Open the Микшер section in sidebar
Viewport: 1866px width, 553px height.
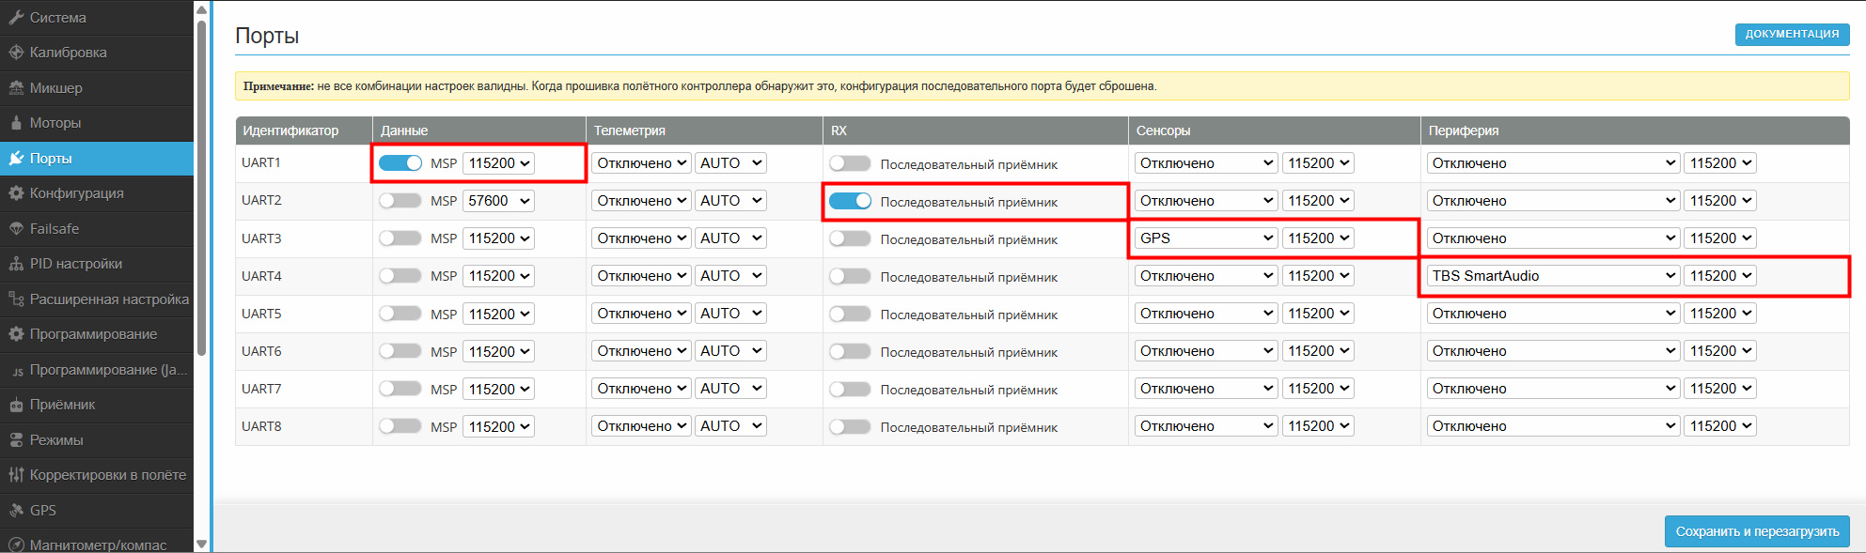[56, 88]
